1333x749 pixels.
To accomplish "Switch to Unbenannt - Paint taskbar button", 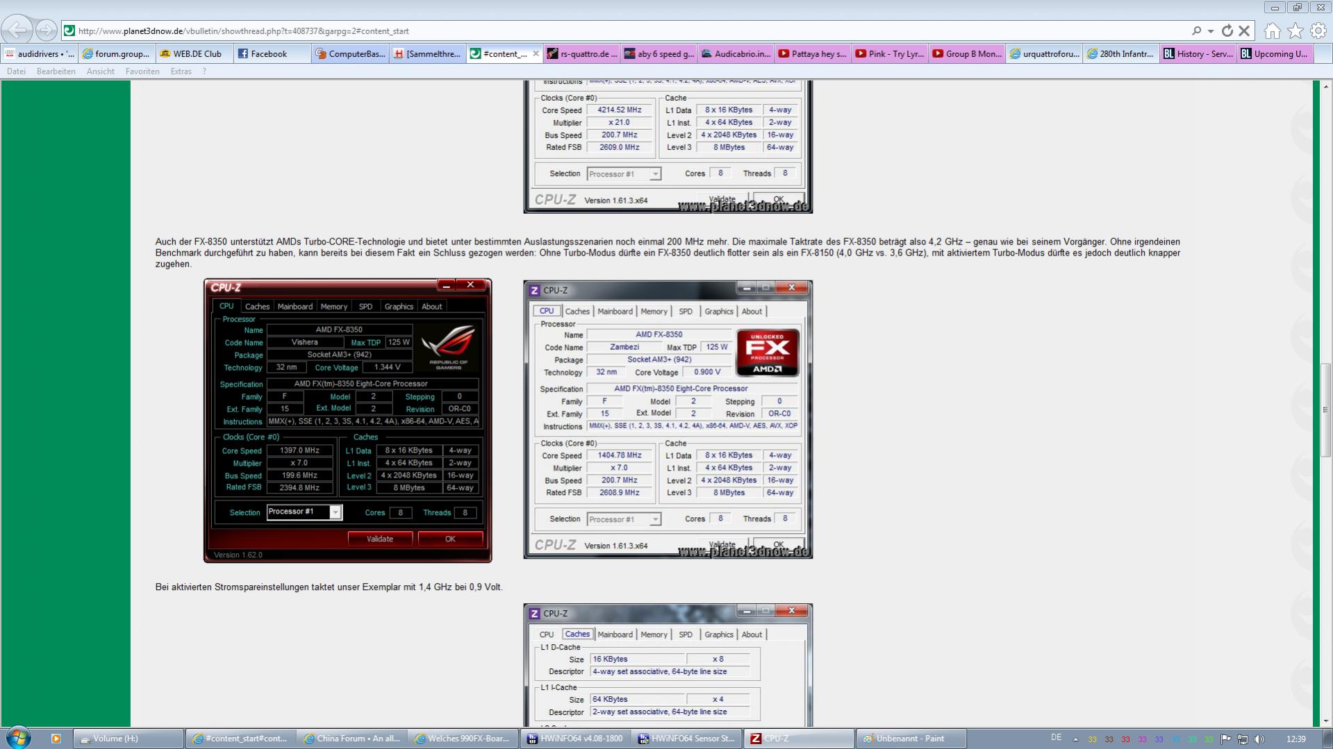I will [911, 739].
